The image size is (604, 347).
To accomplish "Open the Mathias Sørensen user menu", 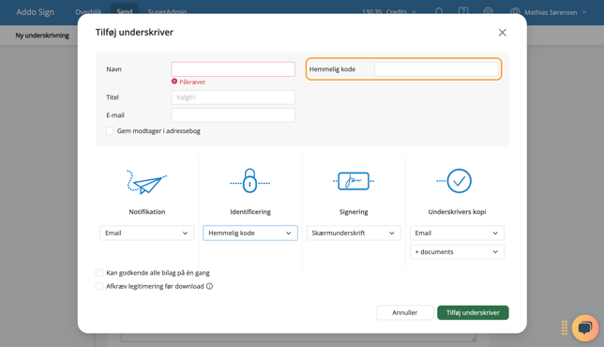I will 549,12.
